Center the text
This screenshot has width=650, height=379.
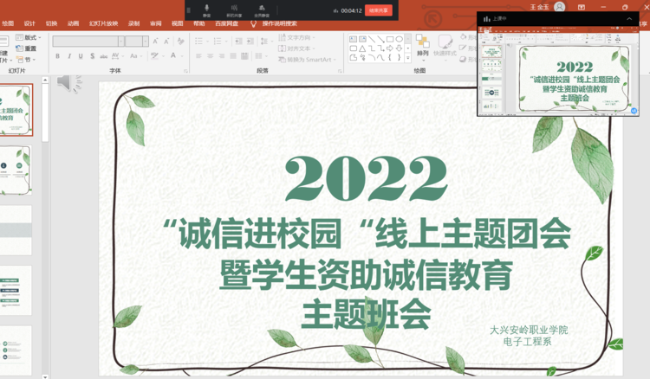coord(211,56)
